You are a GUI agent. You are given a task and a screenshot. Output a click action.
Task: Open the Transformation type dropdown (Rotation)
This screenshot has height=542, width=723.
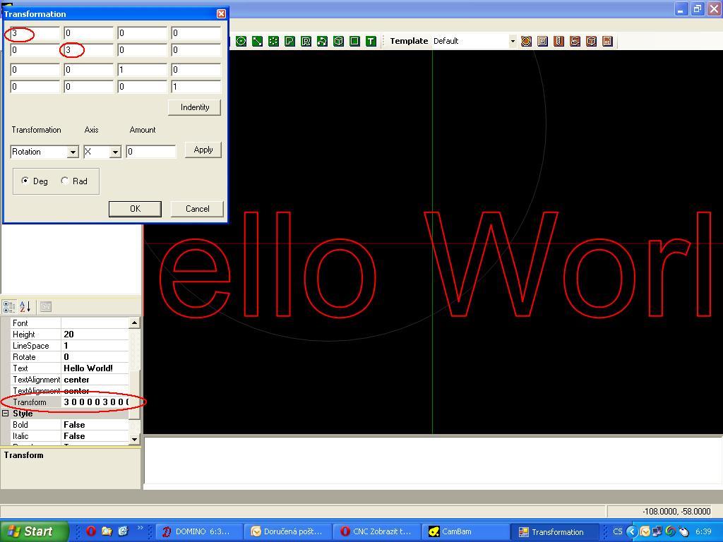pos(72,152)
